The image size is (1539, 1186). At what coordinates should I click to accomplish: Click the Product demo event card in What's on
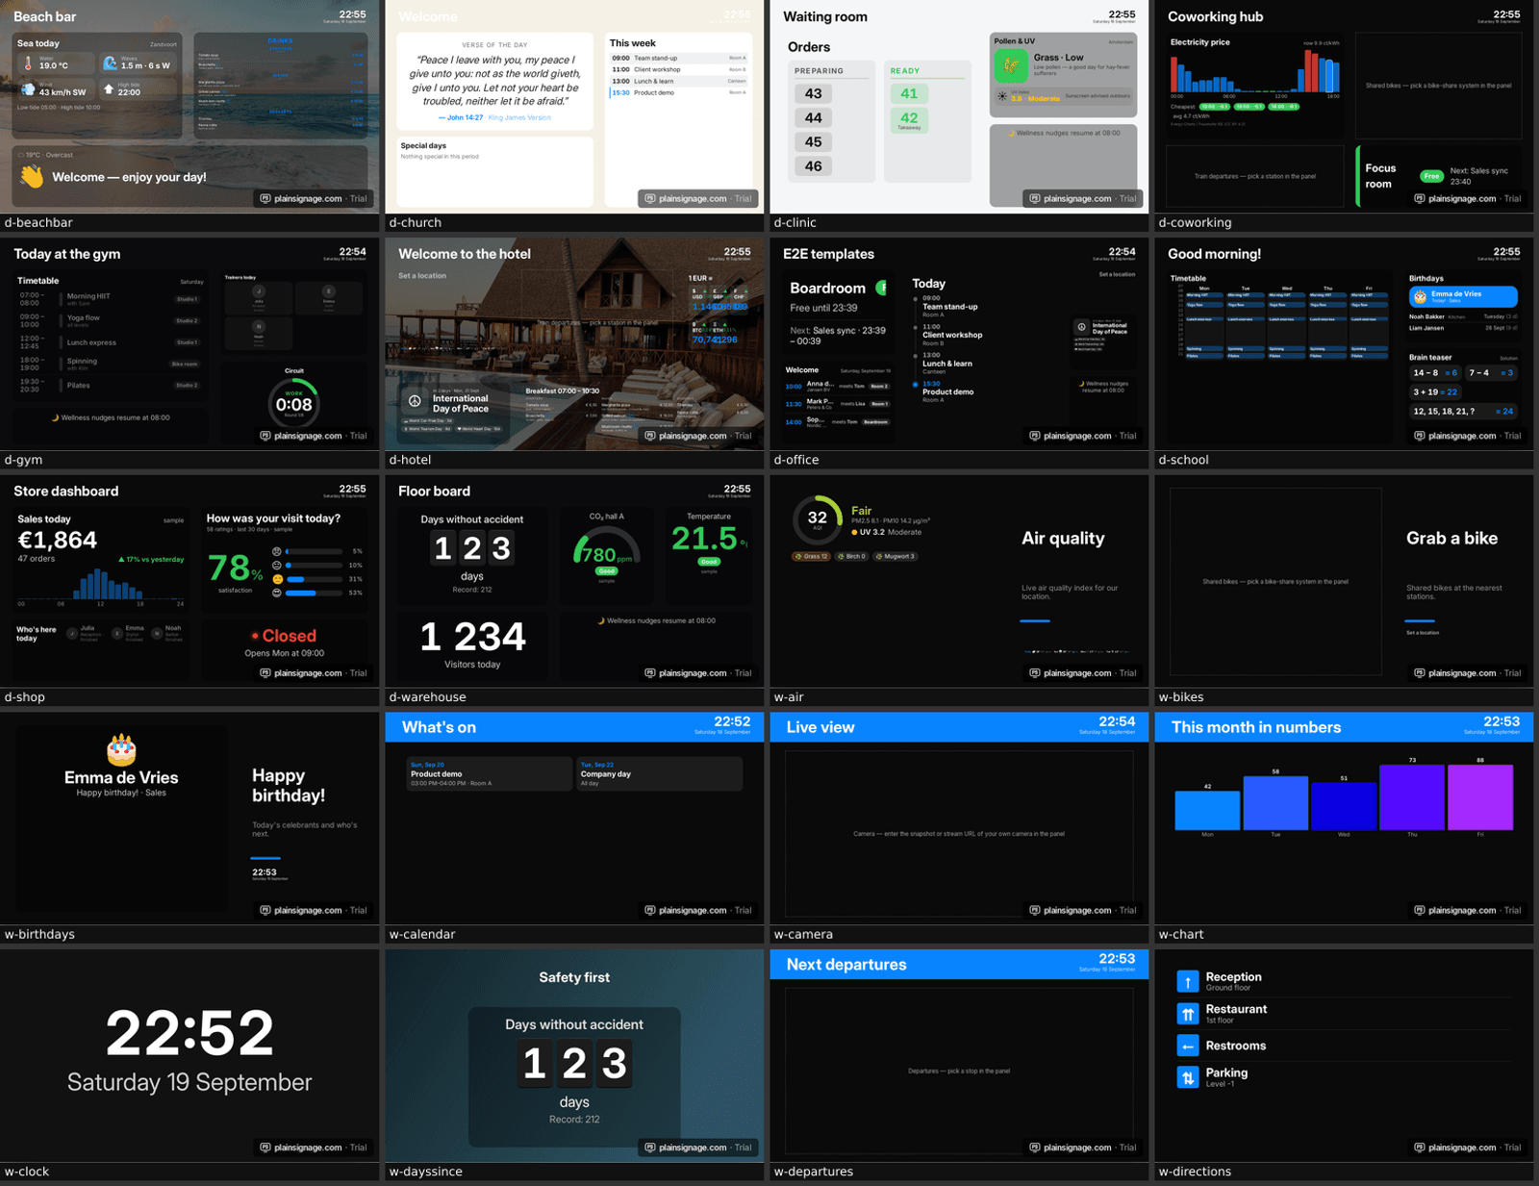tap(490, 774)
